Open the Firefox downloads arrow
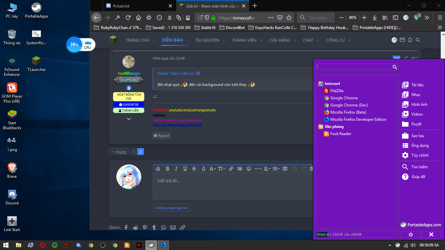 click(x=375, y=18)
